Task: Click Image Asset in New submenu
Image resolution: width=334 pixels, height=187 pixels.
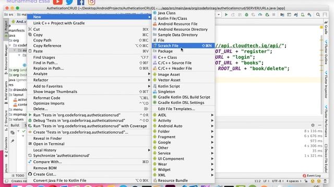Action: tap(183, 74)
